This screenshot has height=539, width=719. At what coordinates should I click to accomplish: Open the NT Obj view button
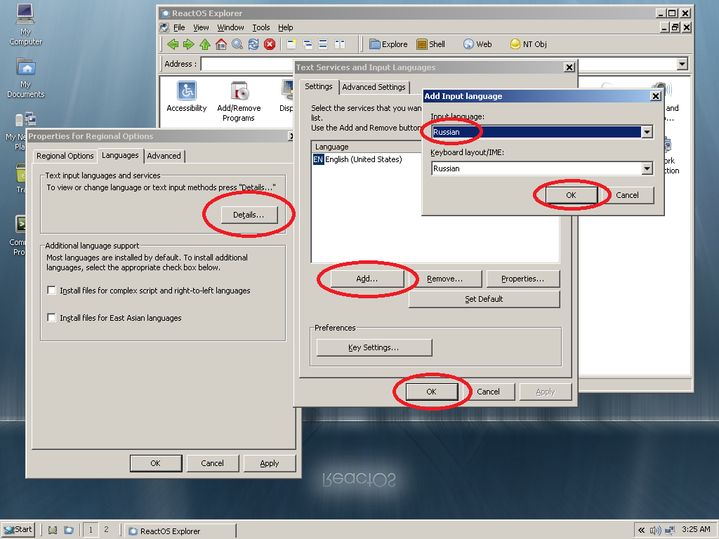pyautogui.click(x=528, y=44)
